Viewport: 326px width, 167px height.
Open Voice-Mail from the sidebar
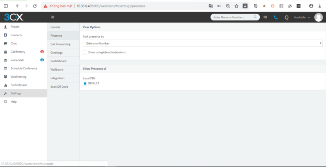[x=17, y=60]
